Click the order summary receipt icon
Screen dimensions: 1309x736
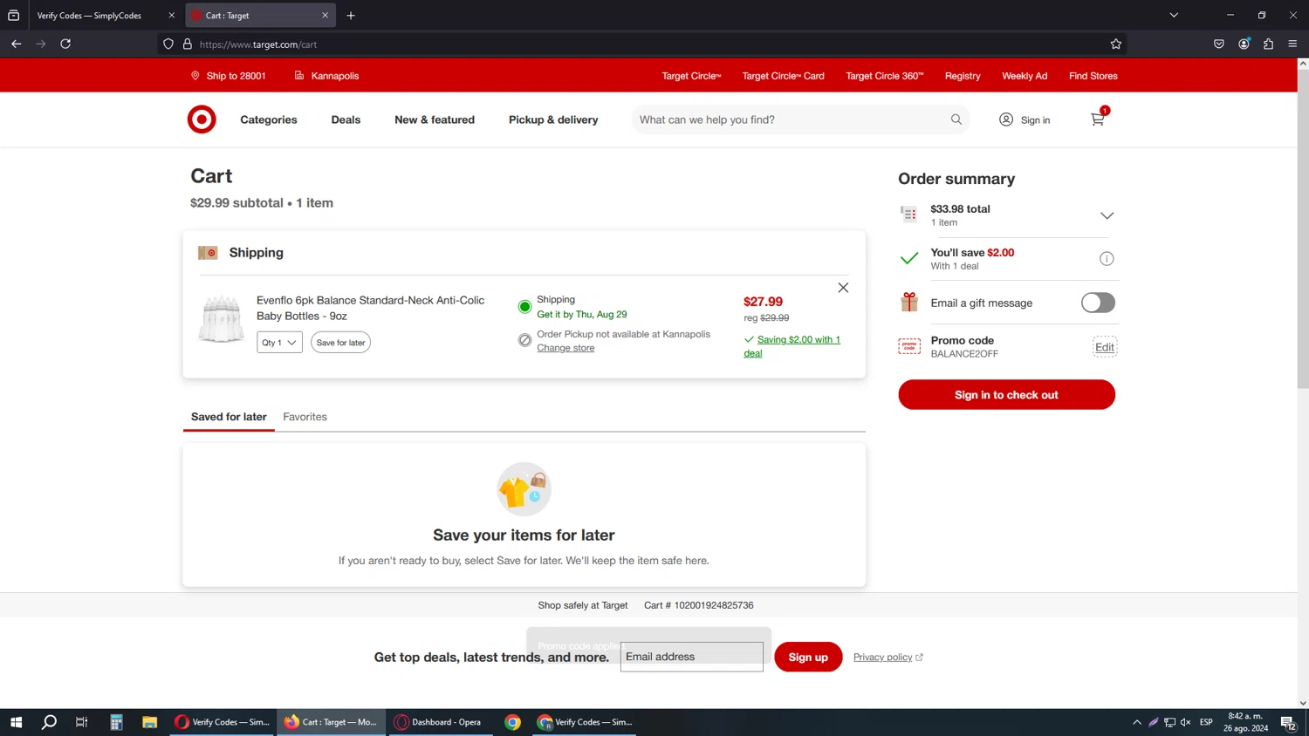[x=909, y=215]
